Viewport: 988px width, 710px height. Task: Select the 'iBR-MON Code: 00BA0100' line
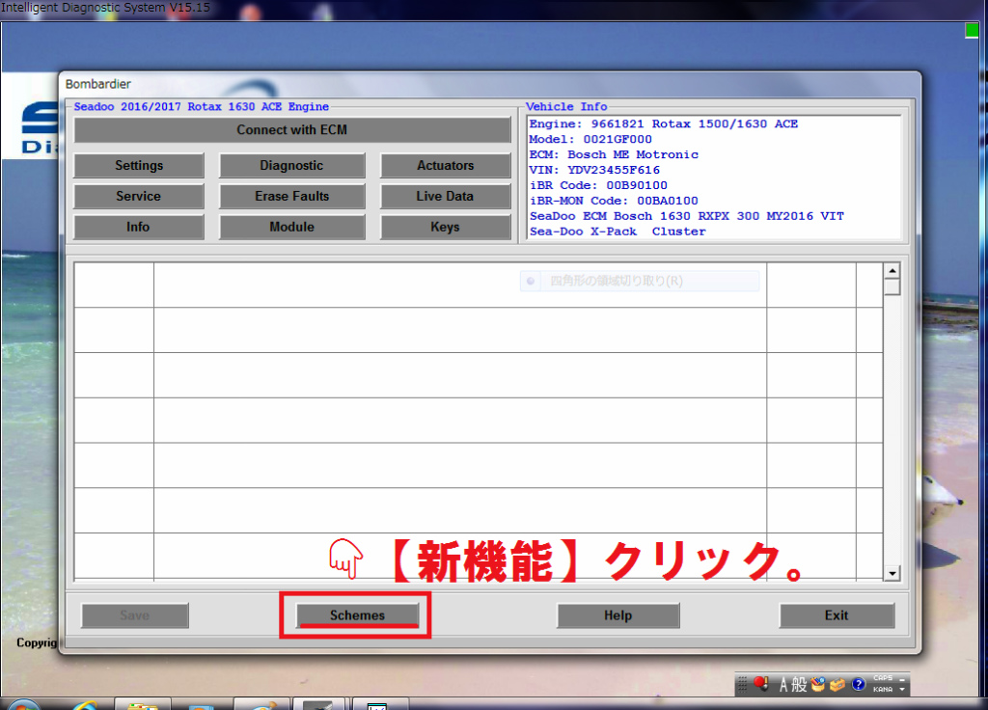614,201
